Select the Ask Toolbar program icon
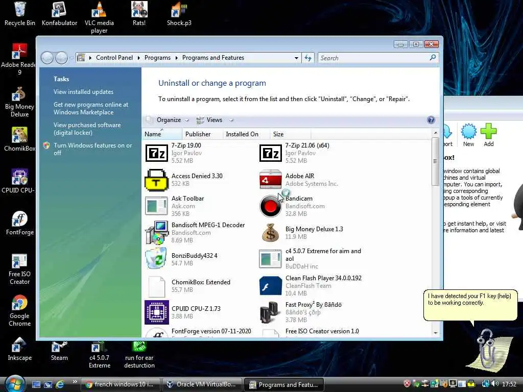Viewport: 523px width, 392px height. pyautogui.click(x=156, y=206)
